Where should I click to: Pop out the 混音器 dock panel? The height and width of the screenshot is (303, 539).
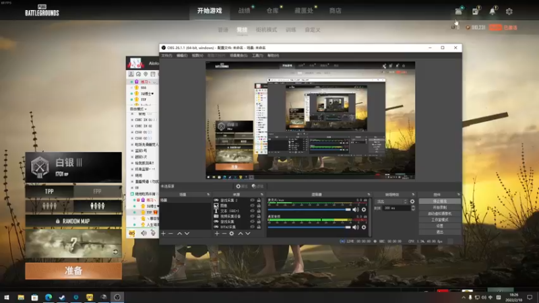[x=369, y=195]
